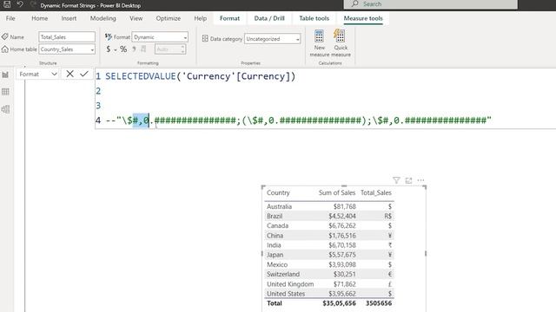The width and height of the screenshot is (556, 312).
Task: Sort by Sum of Sales column header
Action: click(337, 192)
